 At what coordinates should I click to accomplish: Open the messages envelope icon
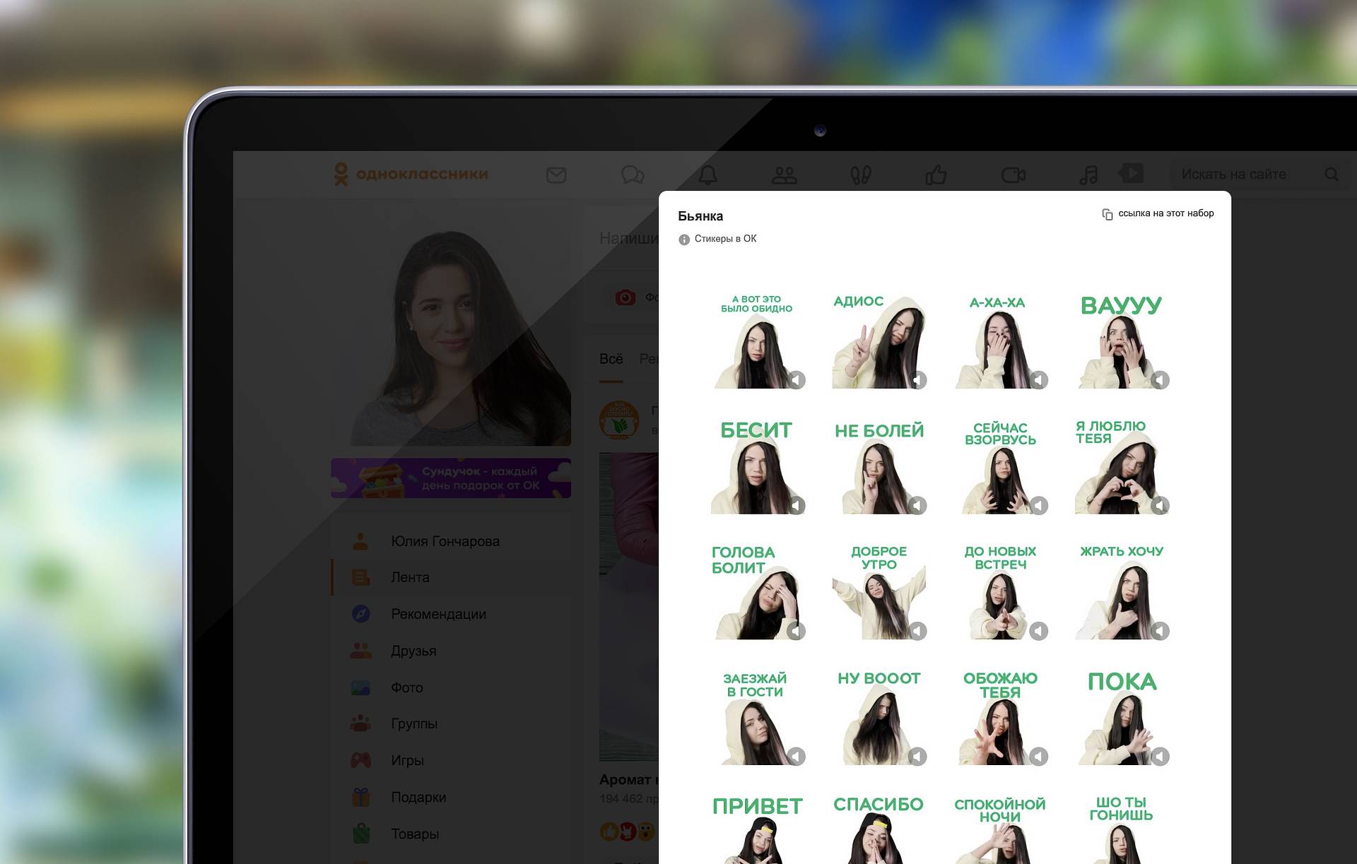(x=556, y=174)
